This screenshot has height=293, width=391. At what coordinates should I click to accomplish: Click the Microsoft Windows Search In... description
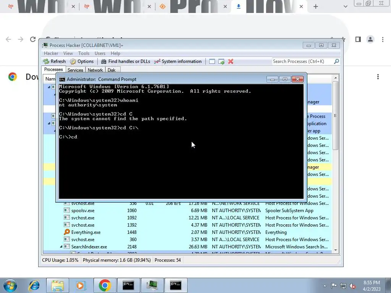pos(296,247)
